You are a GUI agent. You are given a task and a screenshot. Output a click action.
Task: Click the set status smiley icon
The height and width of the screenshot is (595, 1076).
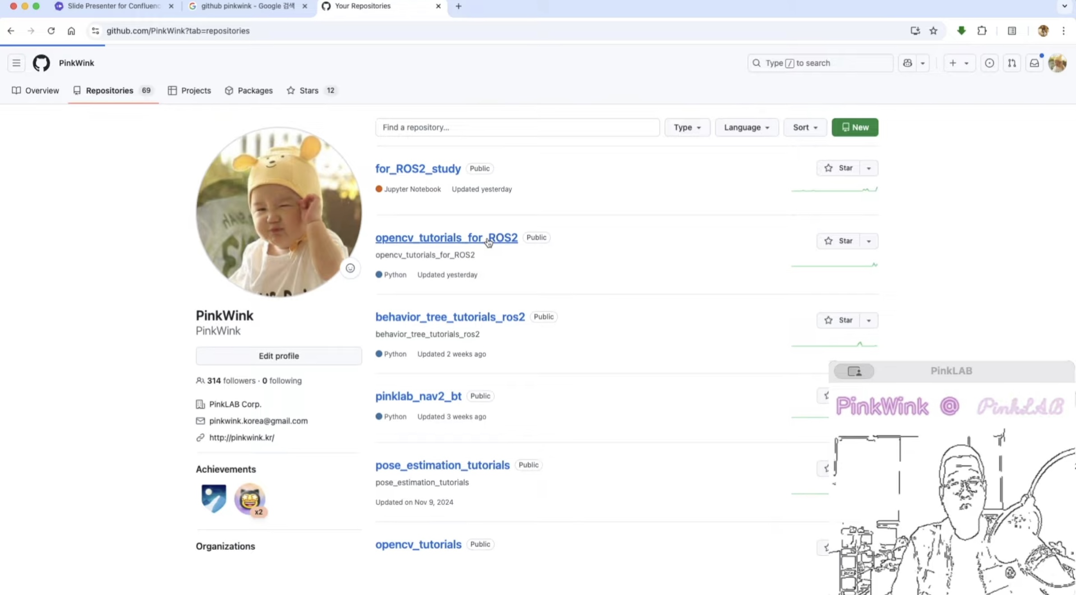[350, 269]
